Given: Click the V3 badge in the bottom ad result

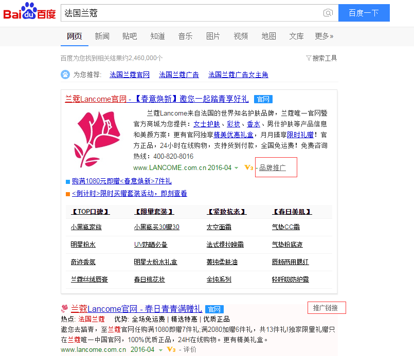Looking at the screenshot, I should (170, 349).
